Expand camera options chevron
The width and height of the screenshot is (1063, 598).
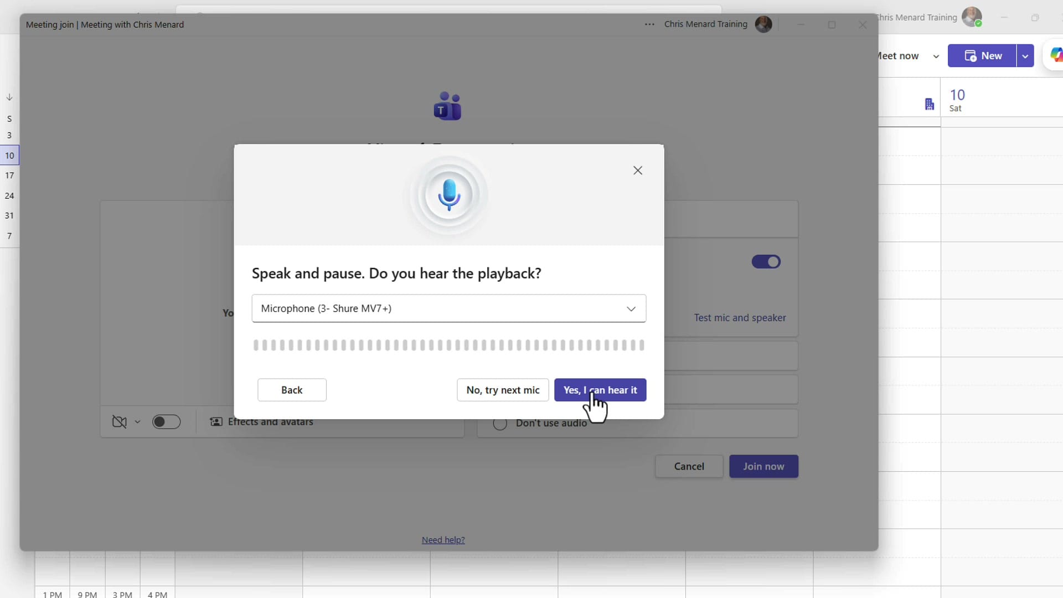tap(137, 422)
